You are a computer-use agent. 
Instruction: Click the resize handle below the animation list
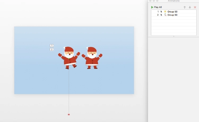tap(174, 36)
